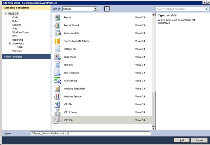Select the Resources File template icon
This screenshot has height=145, width=210.
point(57,33)
